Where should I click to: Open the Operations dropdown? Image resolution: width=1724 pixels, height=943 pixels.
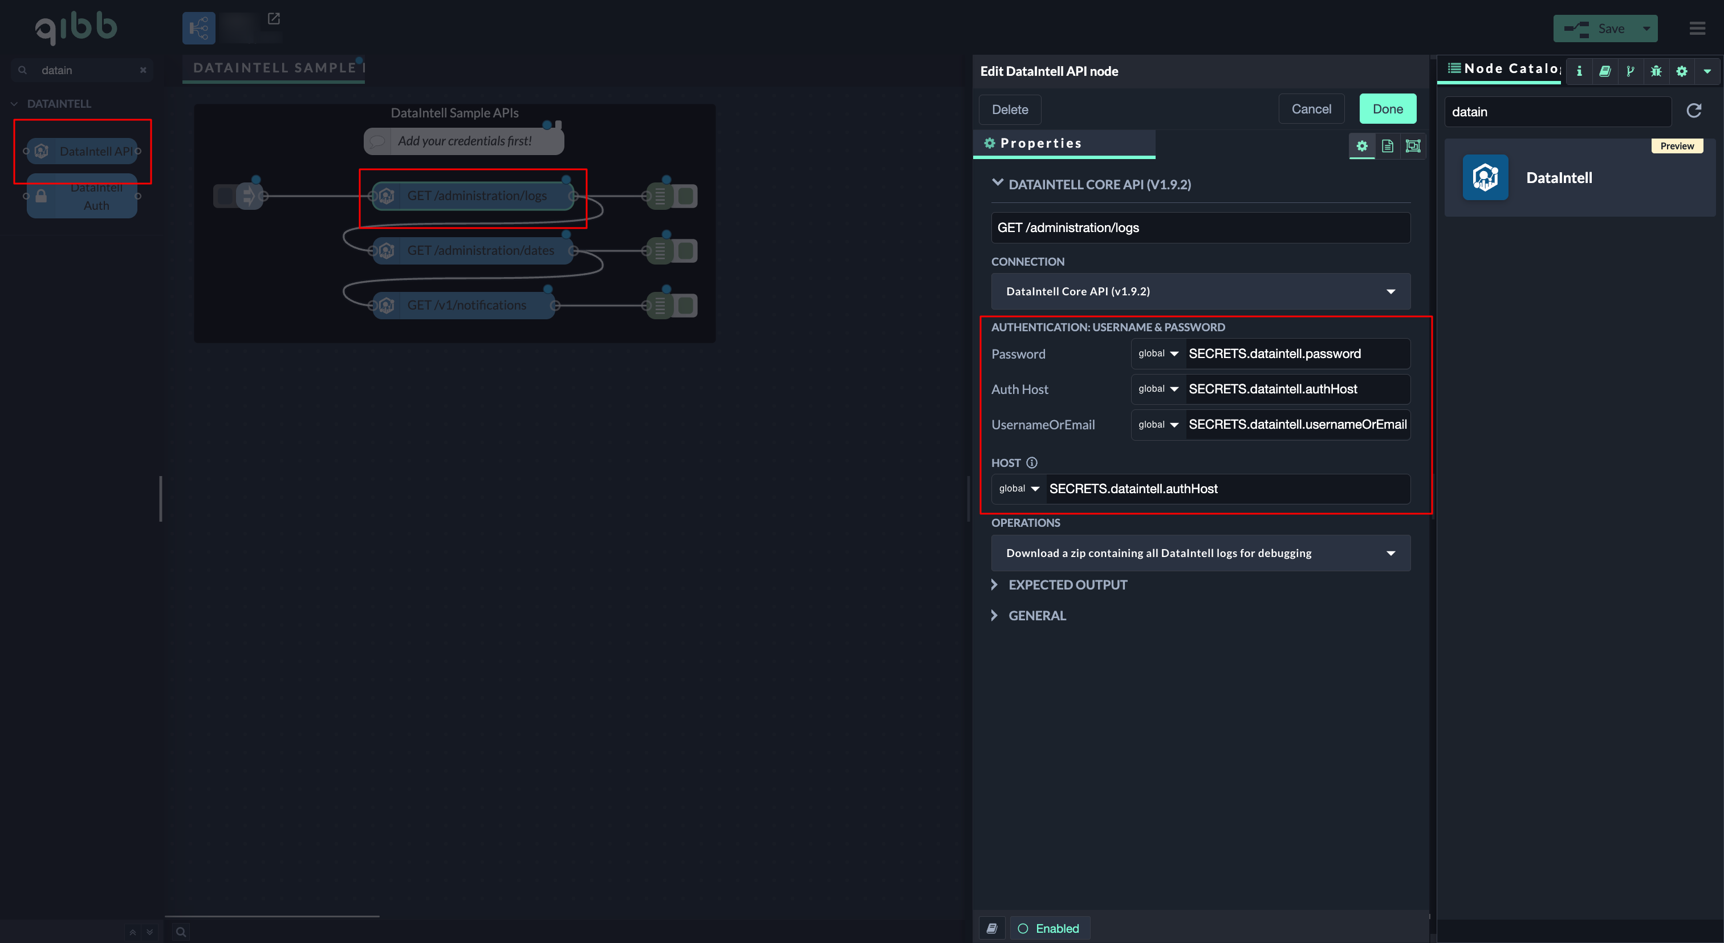click(x=1201, y=553)
